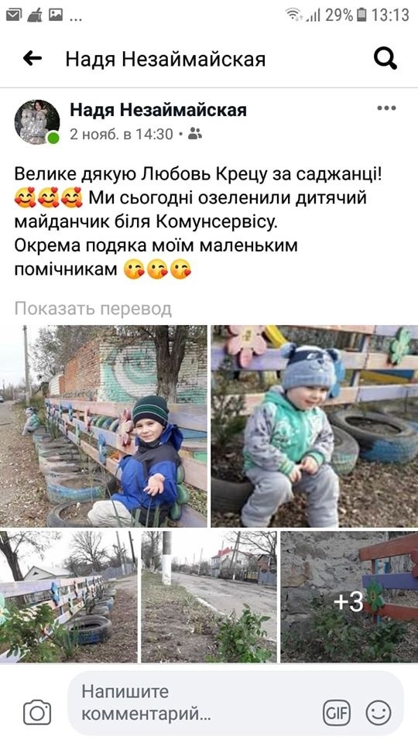Tap the camera icon to attach photo
418x743 pixels.
[x=37, y=712]
